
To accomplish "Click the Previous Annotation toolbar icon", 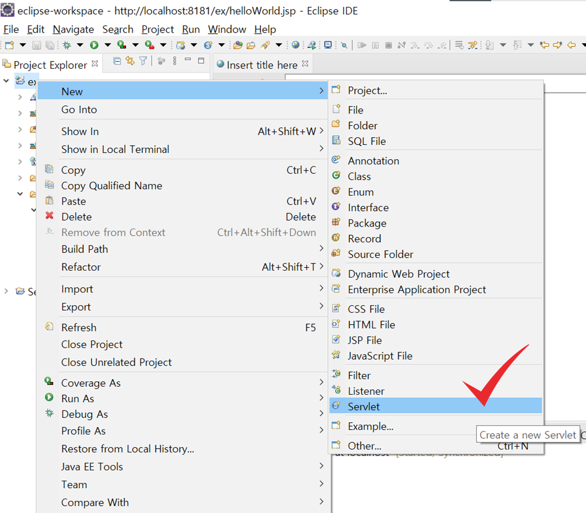I will pyautogui.click(x=517, y=45).
